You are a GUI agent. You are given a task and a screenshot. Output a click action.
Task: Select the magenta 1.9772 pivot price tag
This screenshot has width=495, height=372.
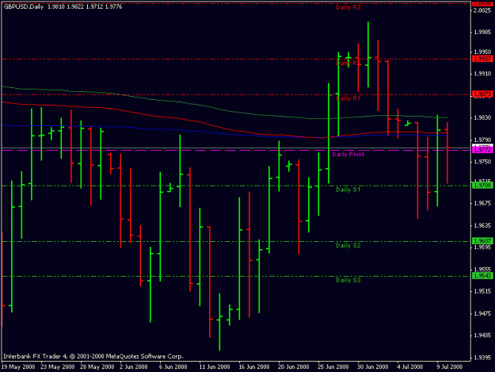pos(482,150)
